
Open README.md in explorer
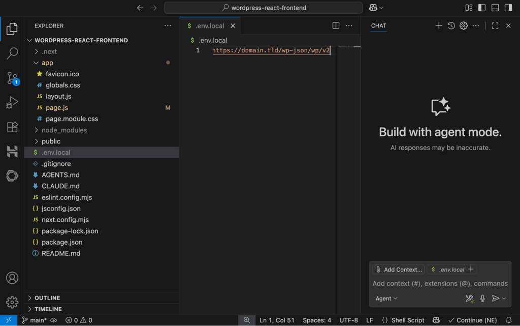[x=102, y=253]
